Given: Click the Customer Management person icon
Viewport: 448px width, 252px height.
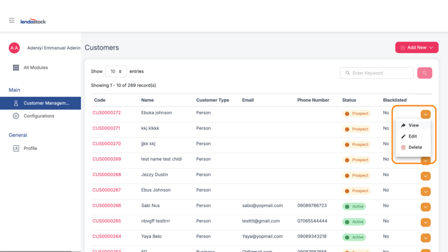Looking at the screenshot, I should [16, 103].
